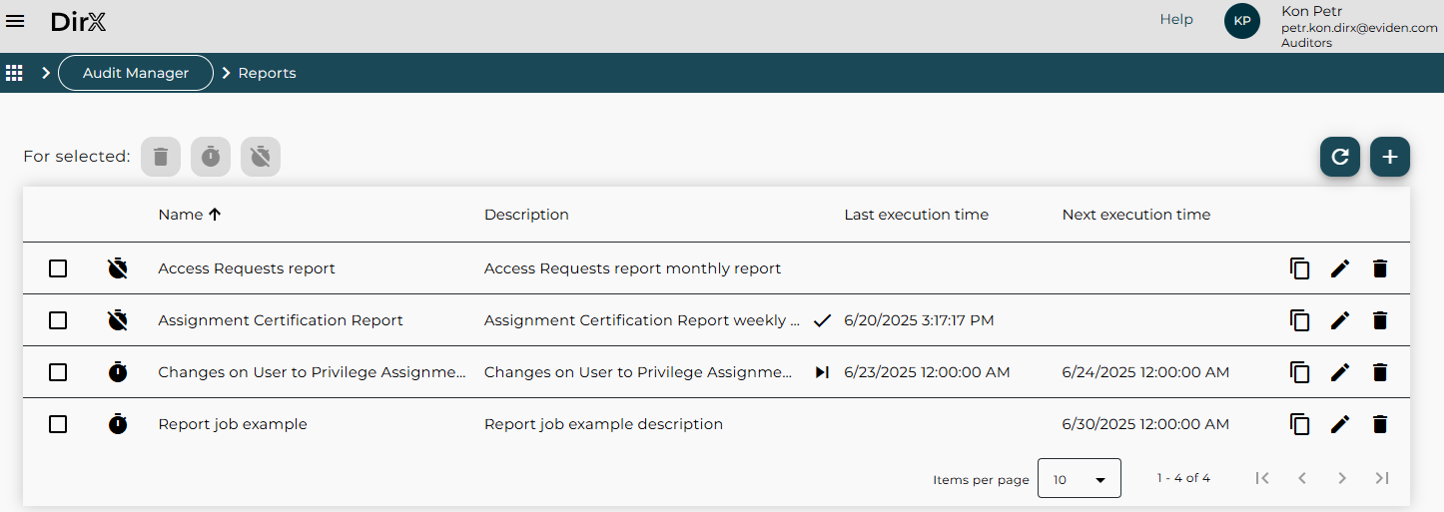Tick the Assignment Certification Report checkbox

58,320
